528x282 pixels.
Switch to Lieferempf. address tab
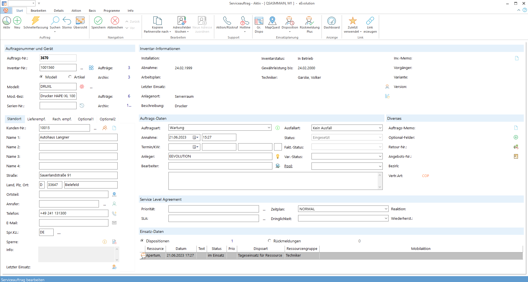[36, 119]
